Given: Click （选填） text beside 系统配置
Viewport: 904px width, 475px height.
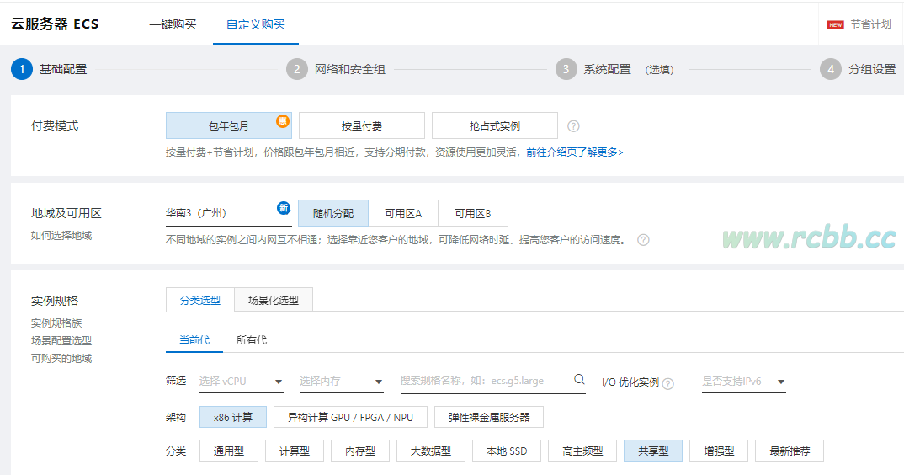Looking at the screenshot, I should 659,70.
